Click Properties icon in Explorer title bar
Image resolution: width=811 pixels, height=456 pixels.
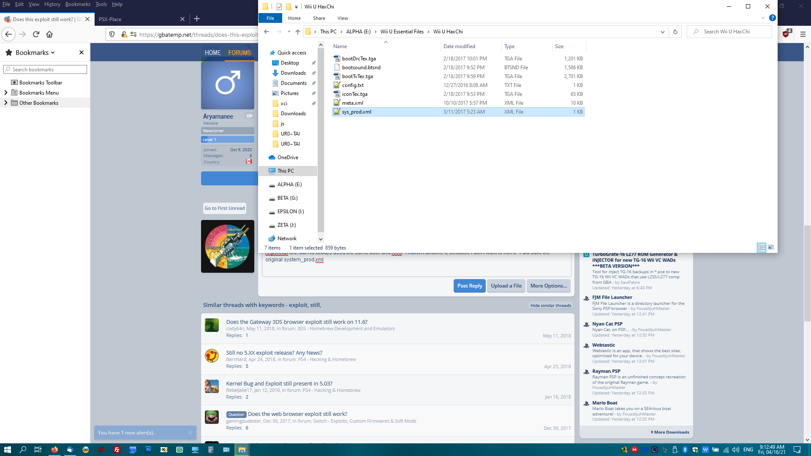(x=279, y=6)
